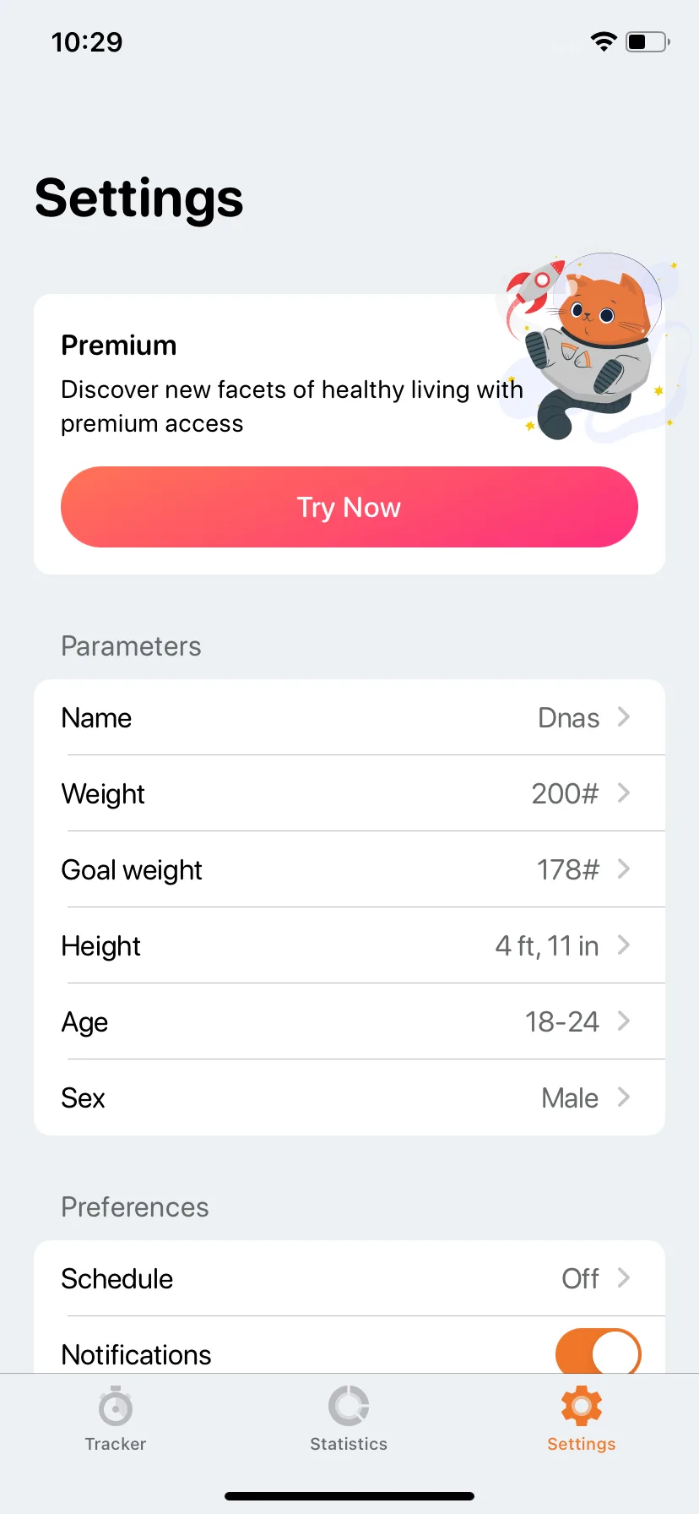Viewport: 699px width, 1514px height.
Task: Expand the Height row chevron
Action: coord(624,945)
